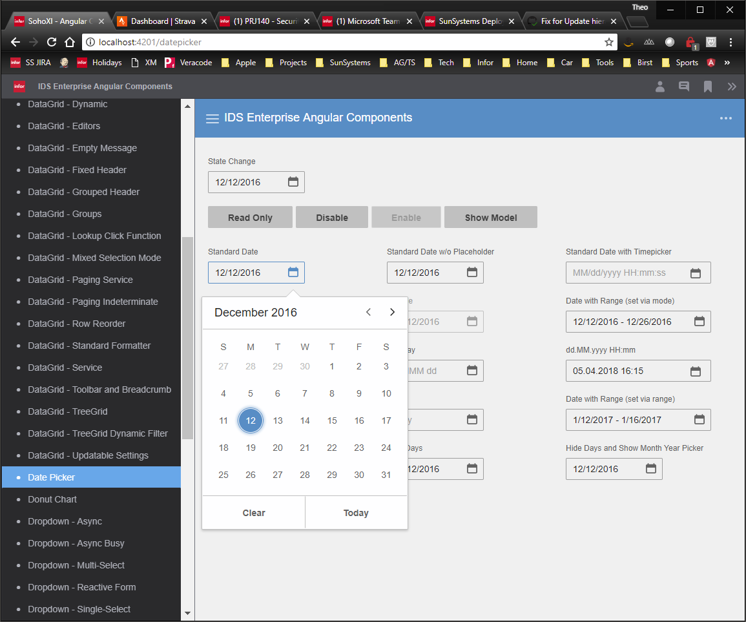Open the Projects bookmarks folder
The image size is (746, 622).
pos(286,63)
